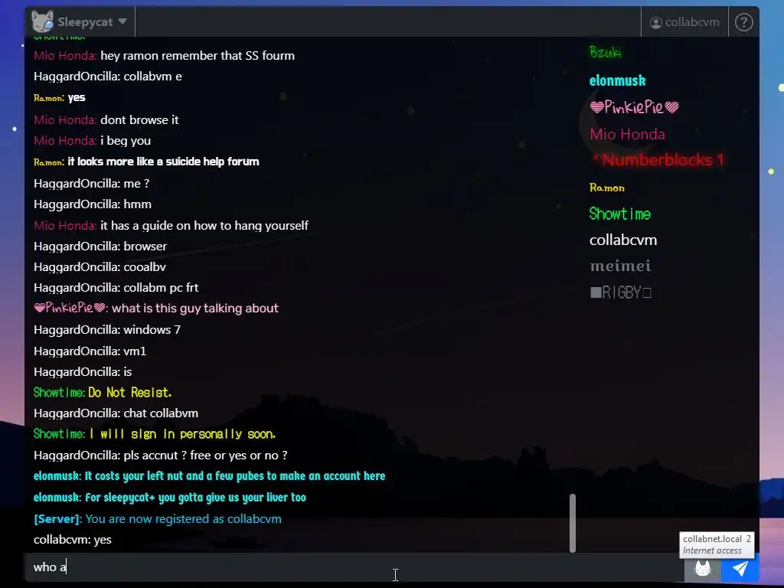Open the help question mark icon

[x=743, y=22]
